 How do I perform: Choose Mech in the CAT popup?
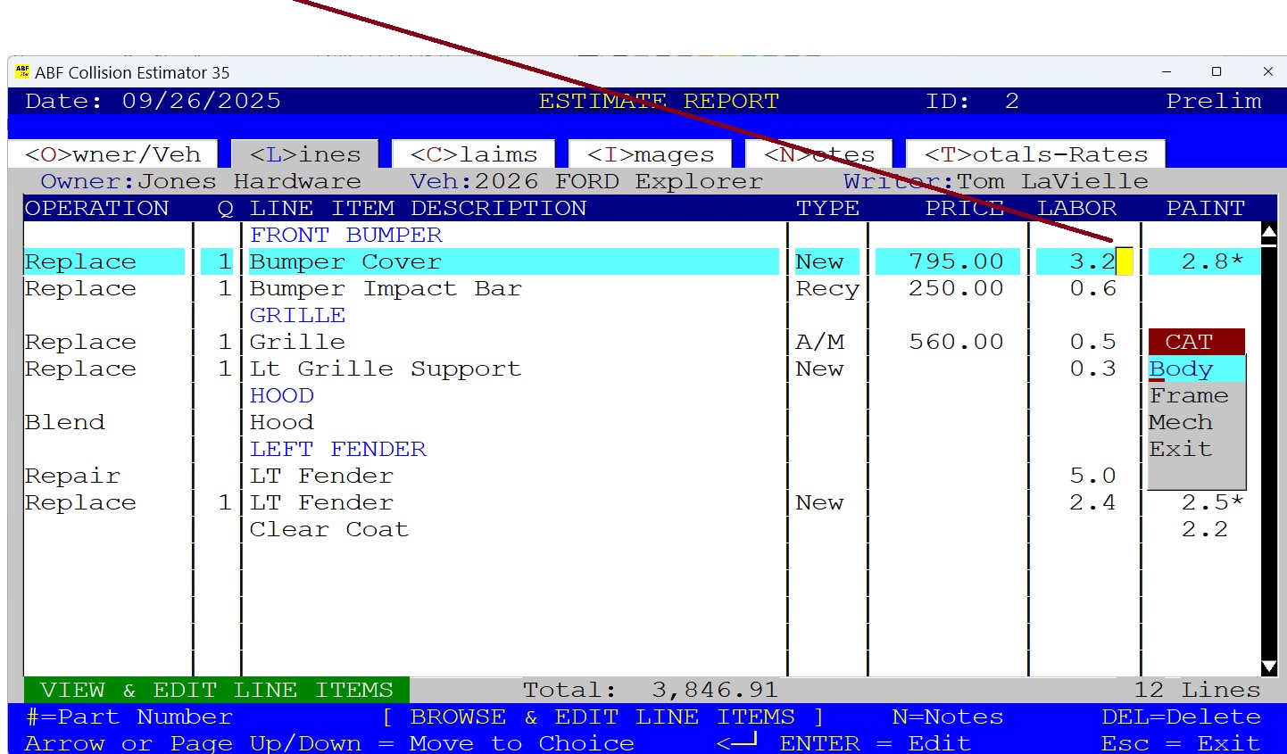coord(1181,422)
